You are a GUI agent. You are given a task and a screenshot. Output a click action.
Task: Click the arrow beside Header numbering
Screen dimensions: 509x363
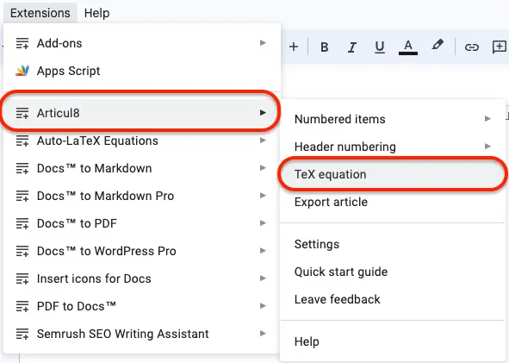click(487, 147)
